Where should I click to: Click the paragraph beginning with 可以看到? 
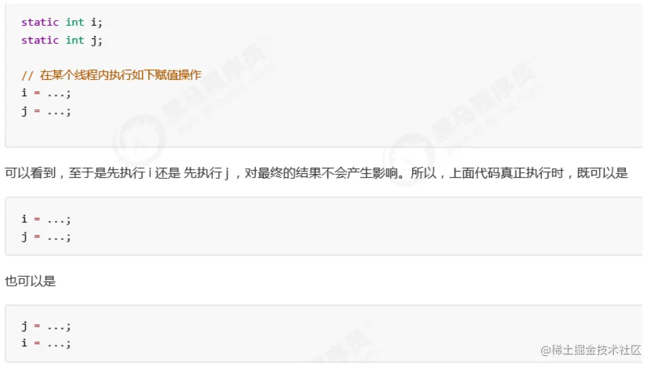click(316, 173)
